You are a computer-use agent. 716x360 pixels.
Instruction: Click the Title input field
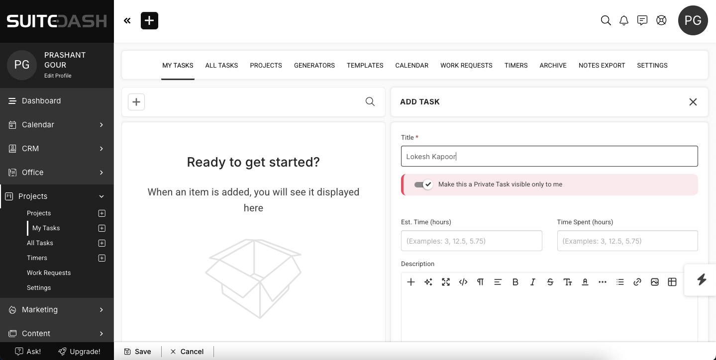[549, 156]
